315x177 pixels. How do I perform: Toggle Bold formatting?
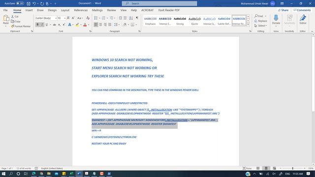click(x=37, y=25)
